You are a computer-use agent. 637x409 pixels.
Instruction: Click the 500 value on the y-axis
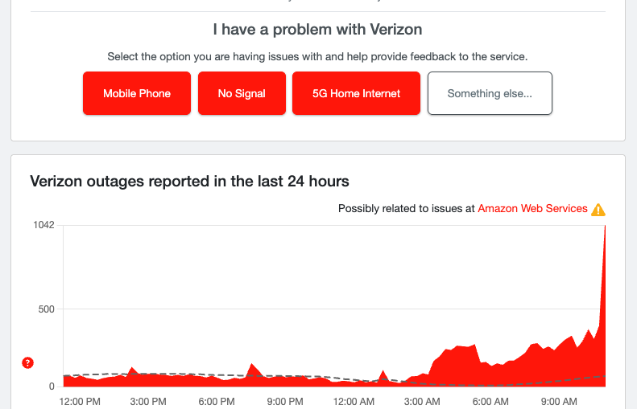coord(44,309)
